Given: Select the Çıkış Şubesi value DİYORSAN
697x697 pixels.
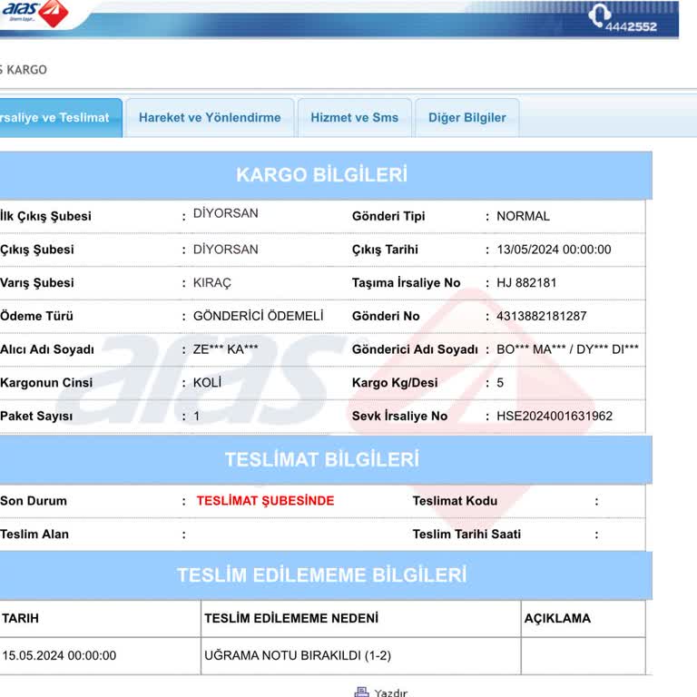Looking at the screenshot, I should 225,250.
